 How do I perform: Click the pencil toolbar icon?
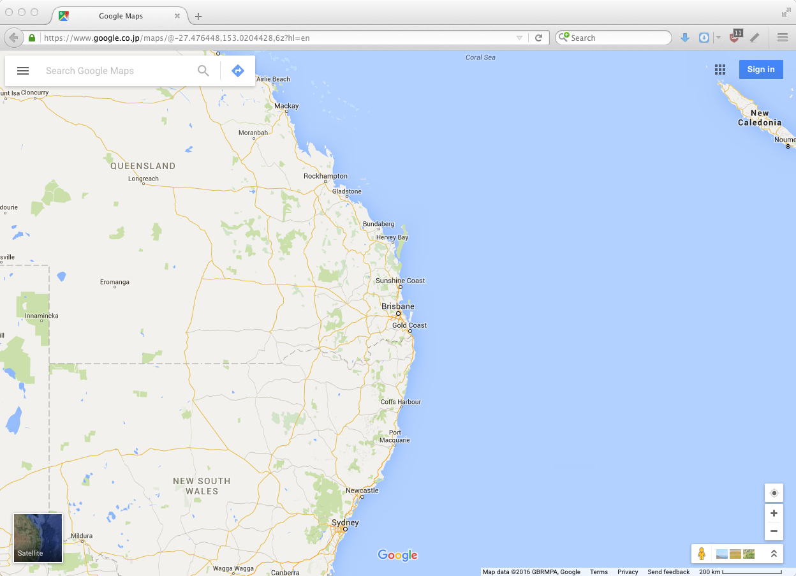[755, 38]
